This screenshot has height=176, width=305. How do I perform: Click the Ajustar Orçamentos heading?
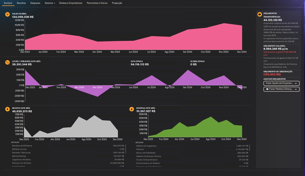[274, 79]
